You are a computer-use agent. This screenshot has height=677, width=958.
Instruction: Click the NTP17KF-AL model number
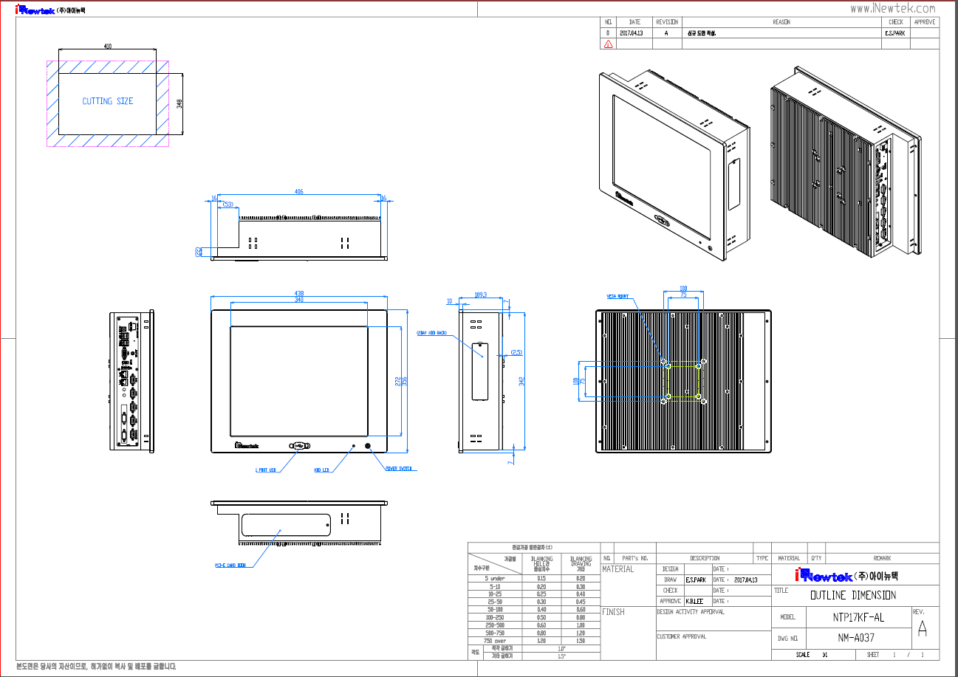pyautogui.click(x=858, y=617)
